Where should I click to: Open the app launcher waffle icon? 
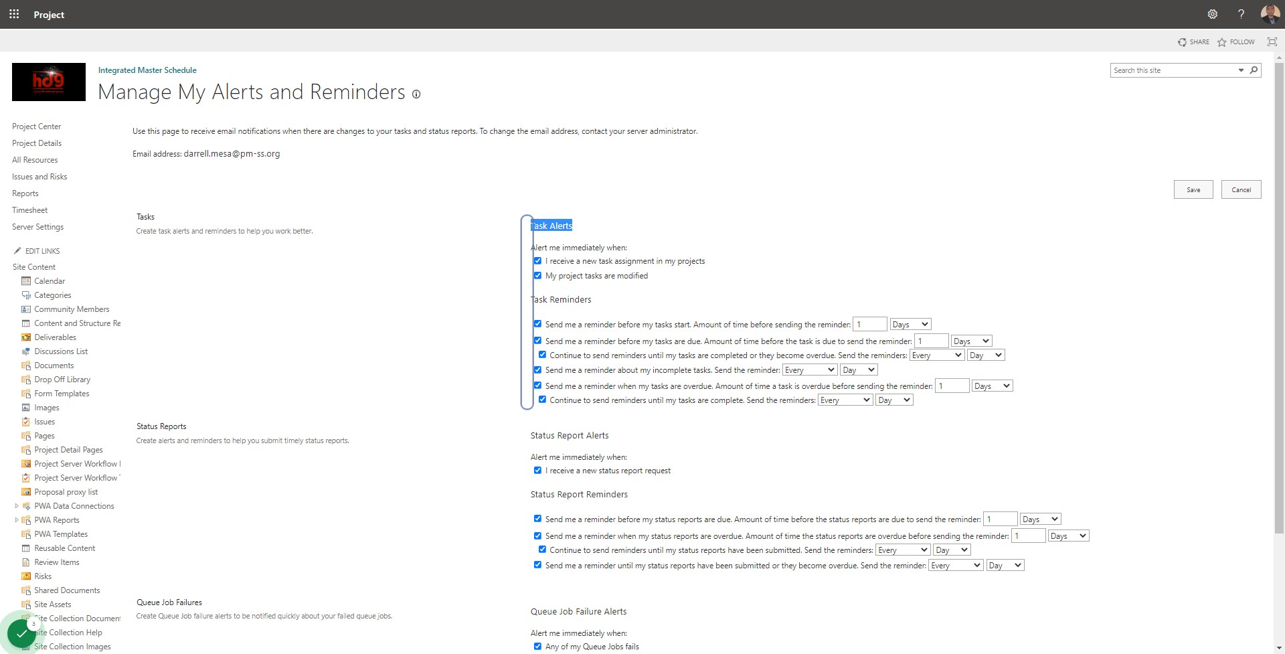[14, 14]
